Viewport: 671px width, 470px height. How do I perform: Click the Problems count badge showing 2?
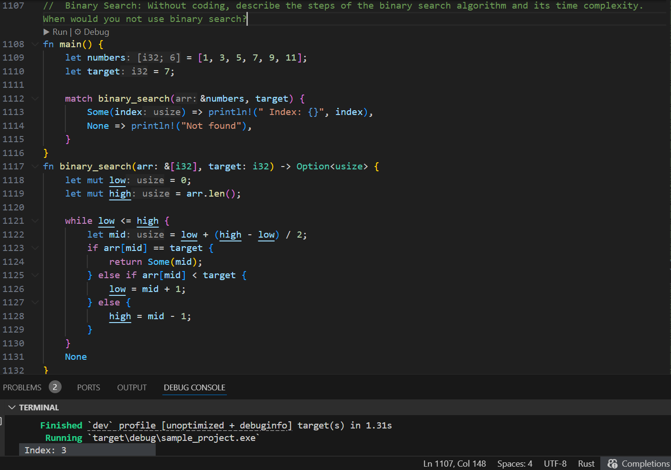(x=55, y=387)
